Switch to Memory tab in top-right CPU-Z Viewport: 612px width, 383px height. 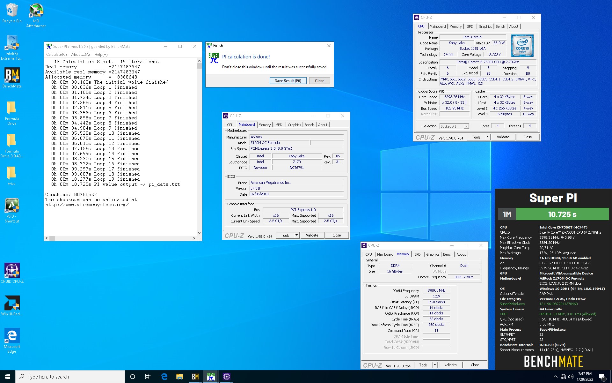(455, 26)
